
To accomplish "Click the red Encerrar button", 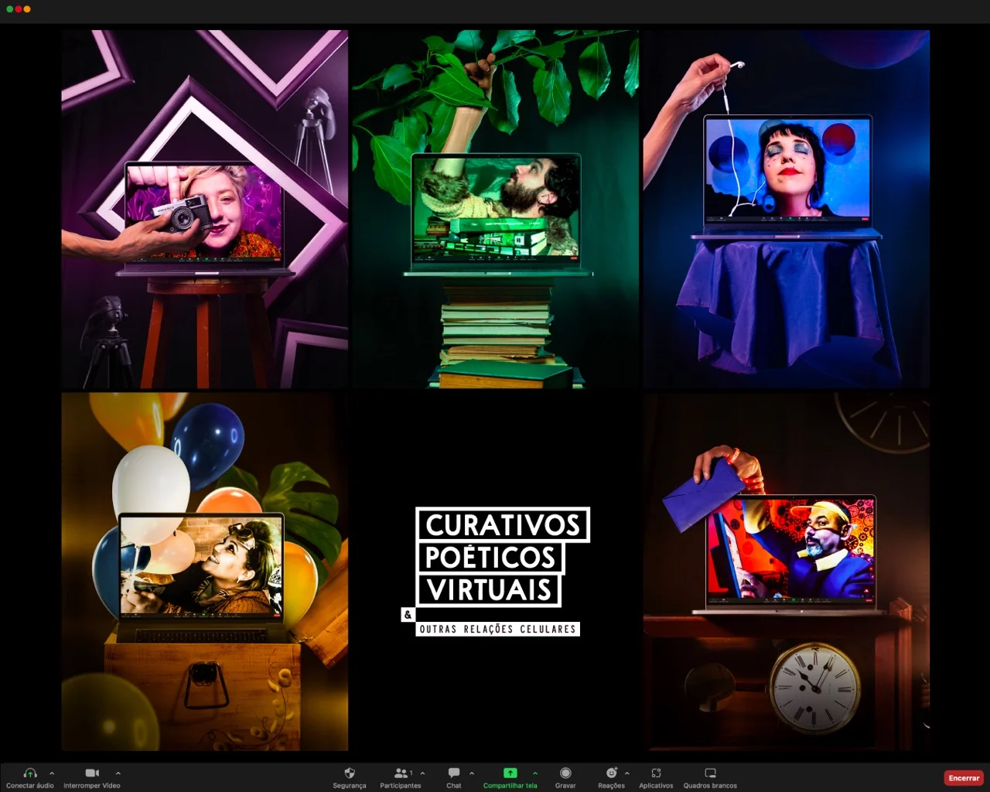I will coord(964,778).
